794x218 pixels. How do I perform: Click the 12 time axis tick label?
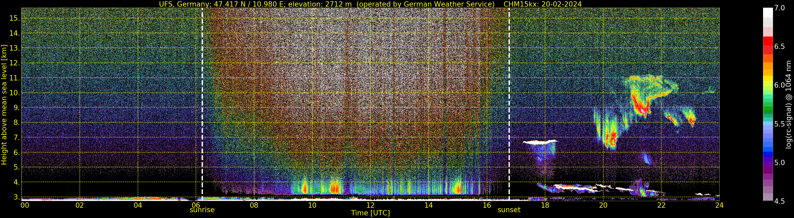click(370, 205)
